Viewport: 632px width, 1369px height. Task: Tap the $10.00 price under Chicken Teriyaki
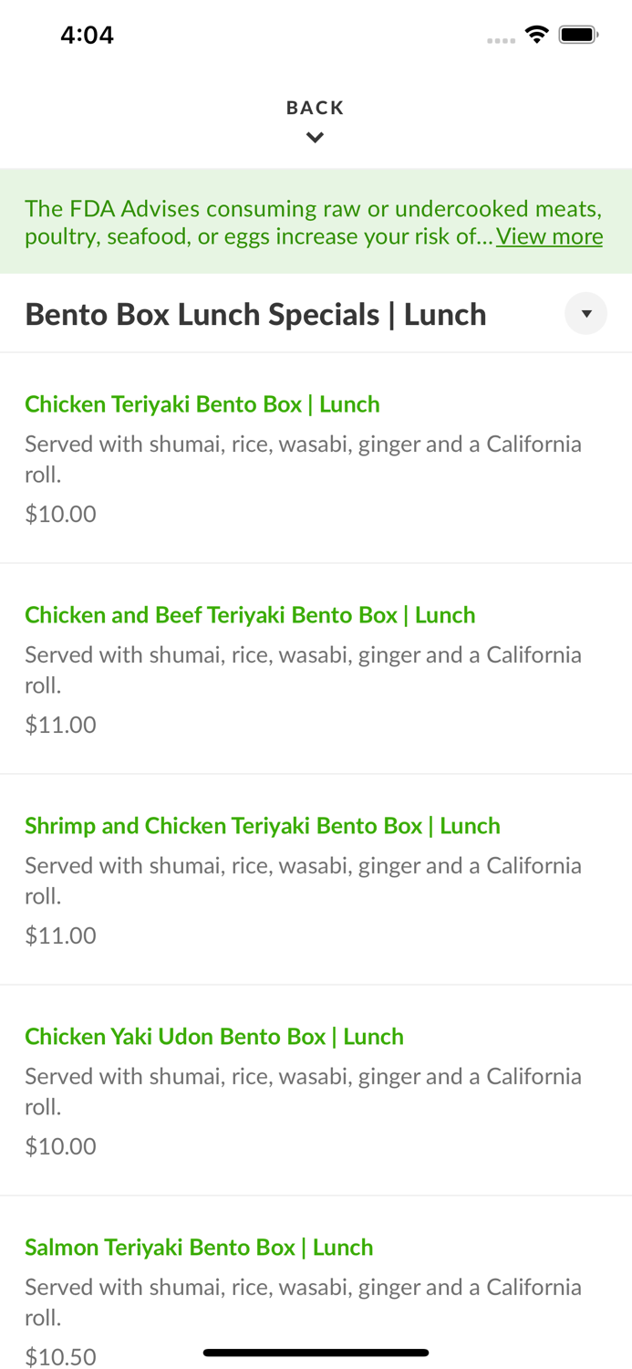tap(60, 513)
